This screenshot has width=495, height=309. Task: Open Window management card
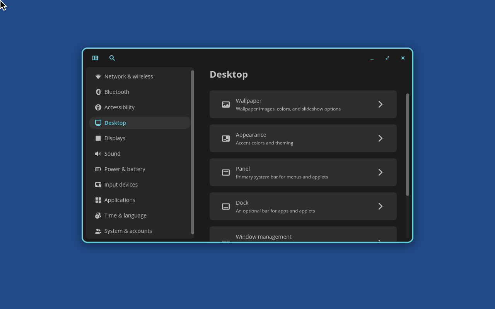[303, 234]
